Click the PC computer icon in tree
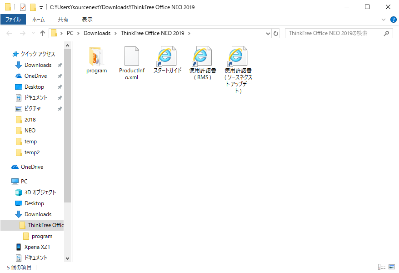 (15, 182)
